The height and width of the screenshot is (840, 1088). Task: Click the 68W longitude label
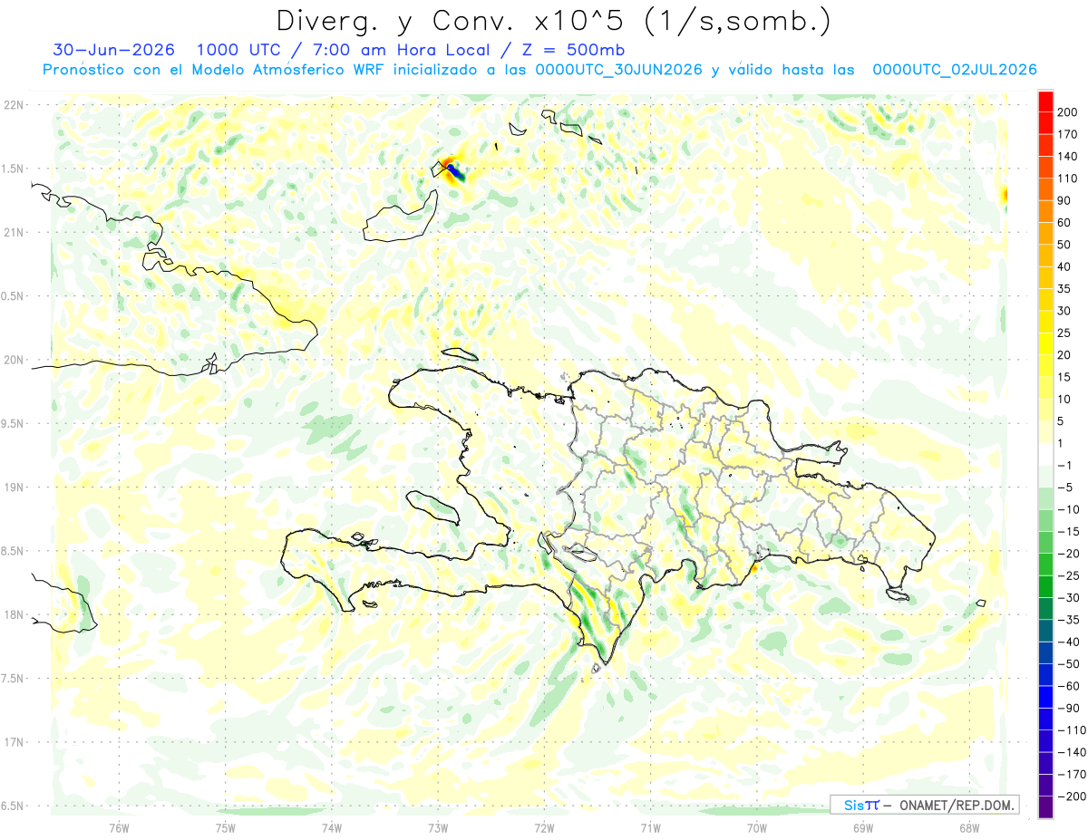[969, 827]
